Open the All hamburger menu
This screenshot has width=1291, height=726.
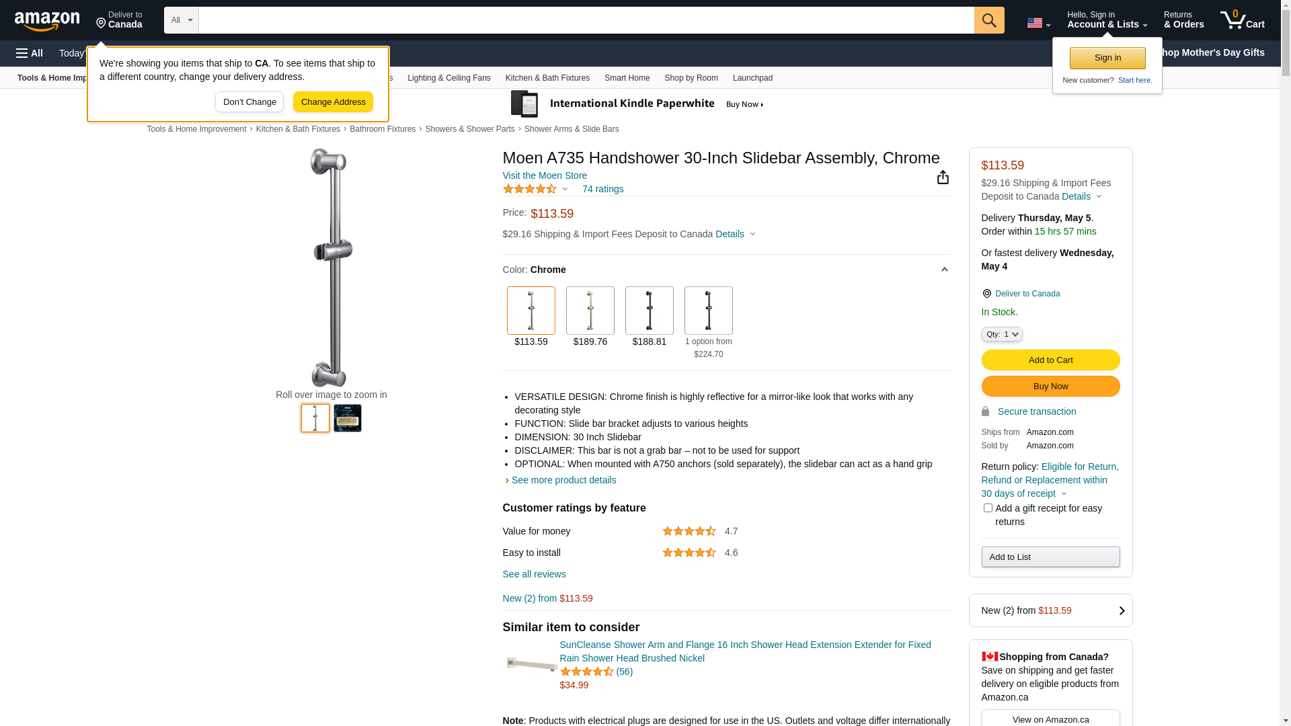(30, 53)
